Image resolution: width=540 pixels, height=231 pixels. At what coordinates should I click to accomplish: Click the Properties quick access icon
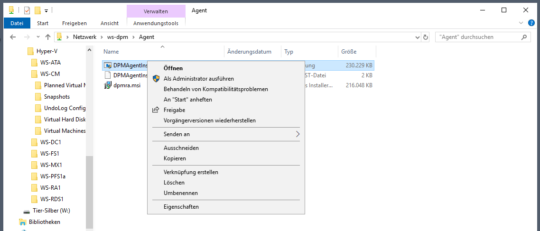[27, 10]
